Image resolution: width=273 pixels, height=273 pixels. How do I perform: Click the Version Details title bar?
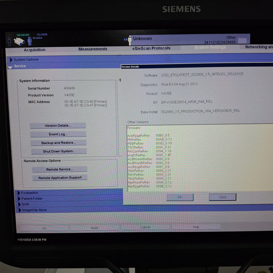click(x=197, y=66)
